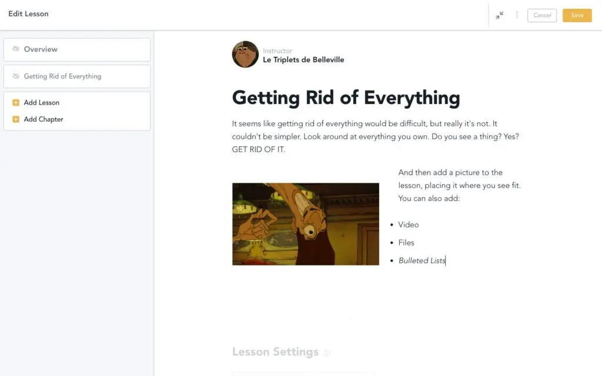602x376 pixels.
Task: Click the Add Chapter text link
Action: click(44, 119)
